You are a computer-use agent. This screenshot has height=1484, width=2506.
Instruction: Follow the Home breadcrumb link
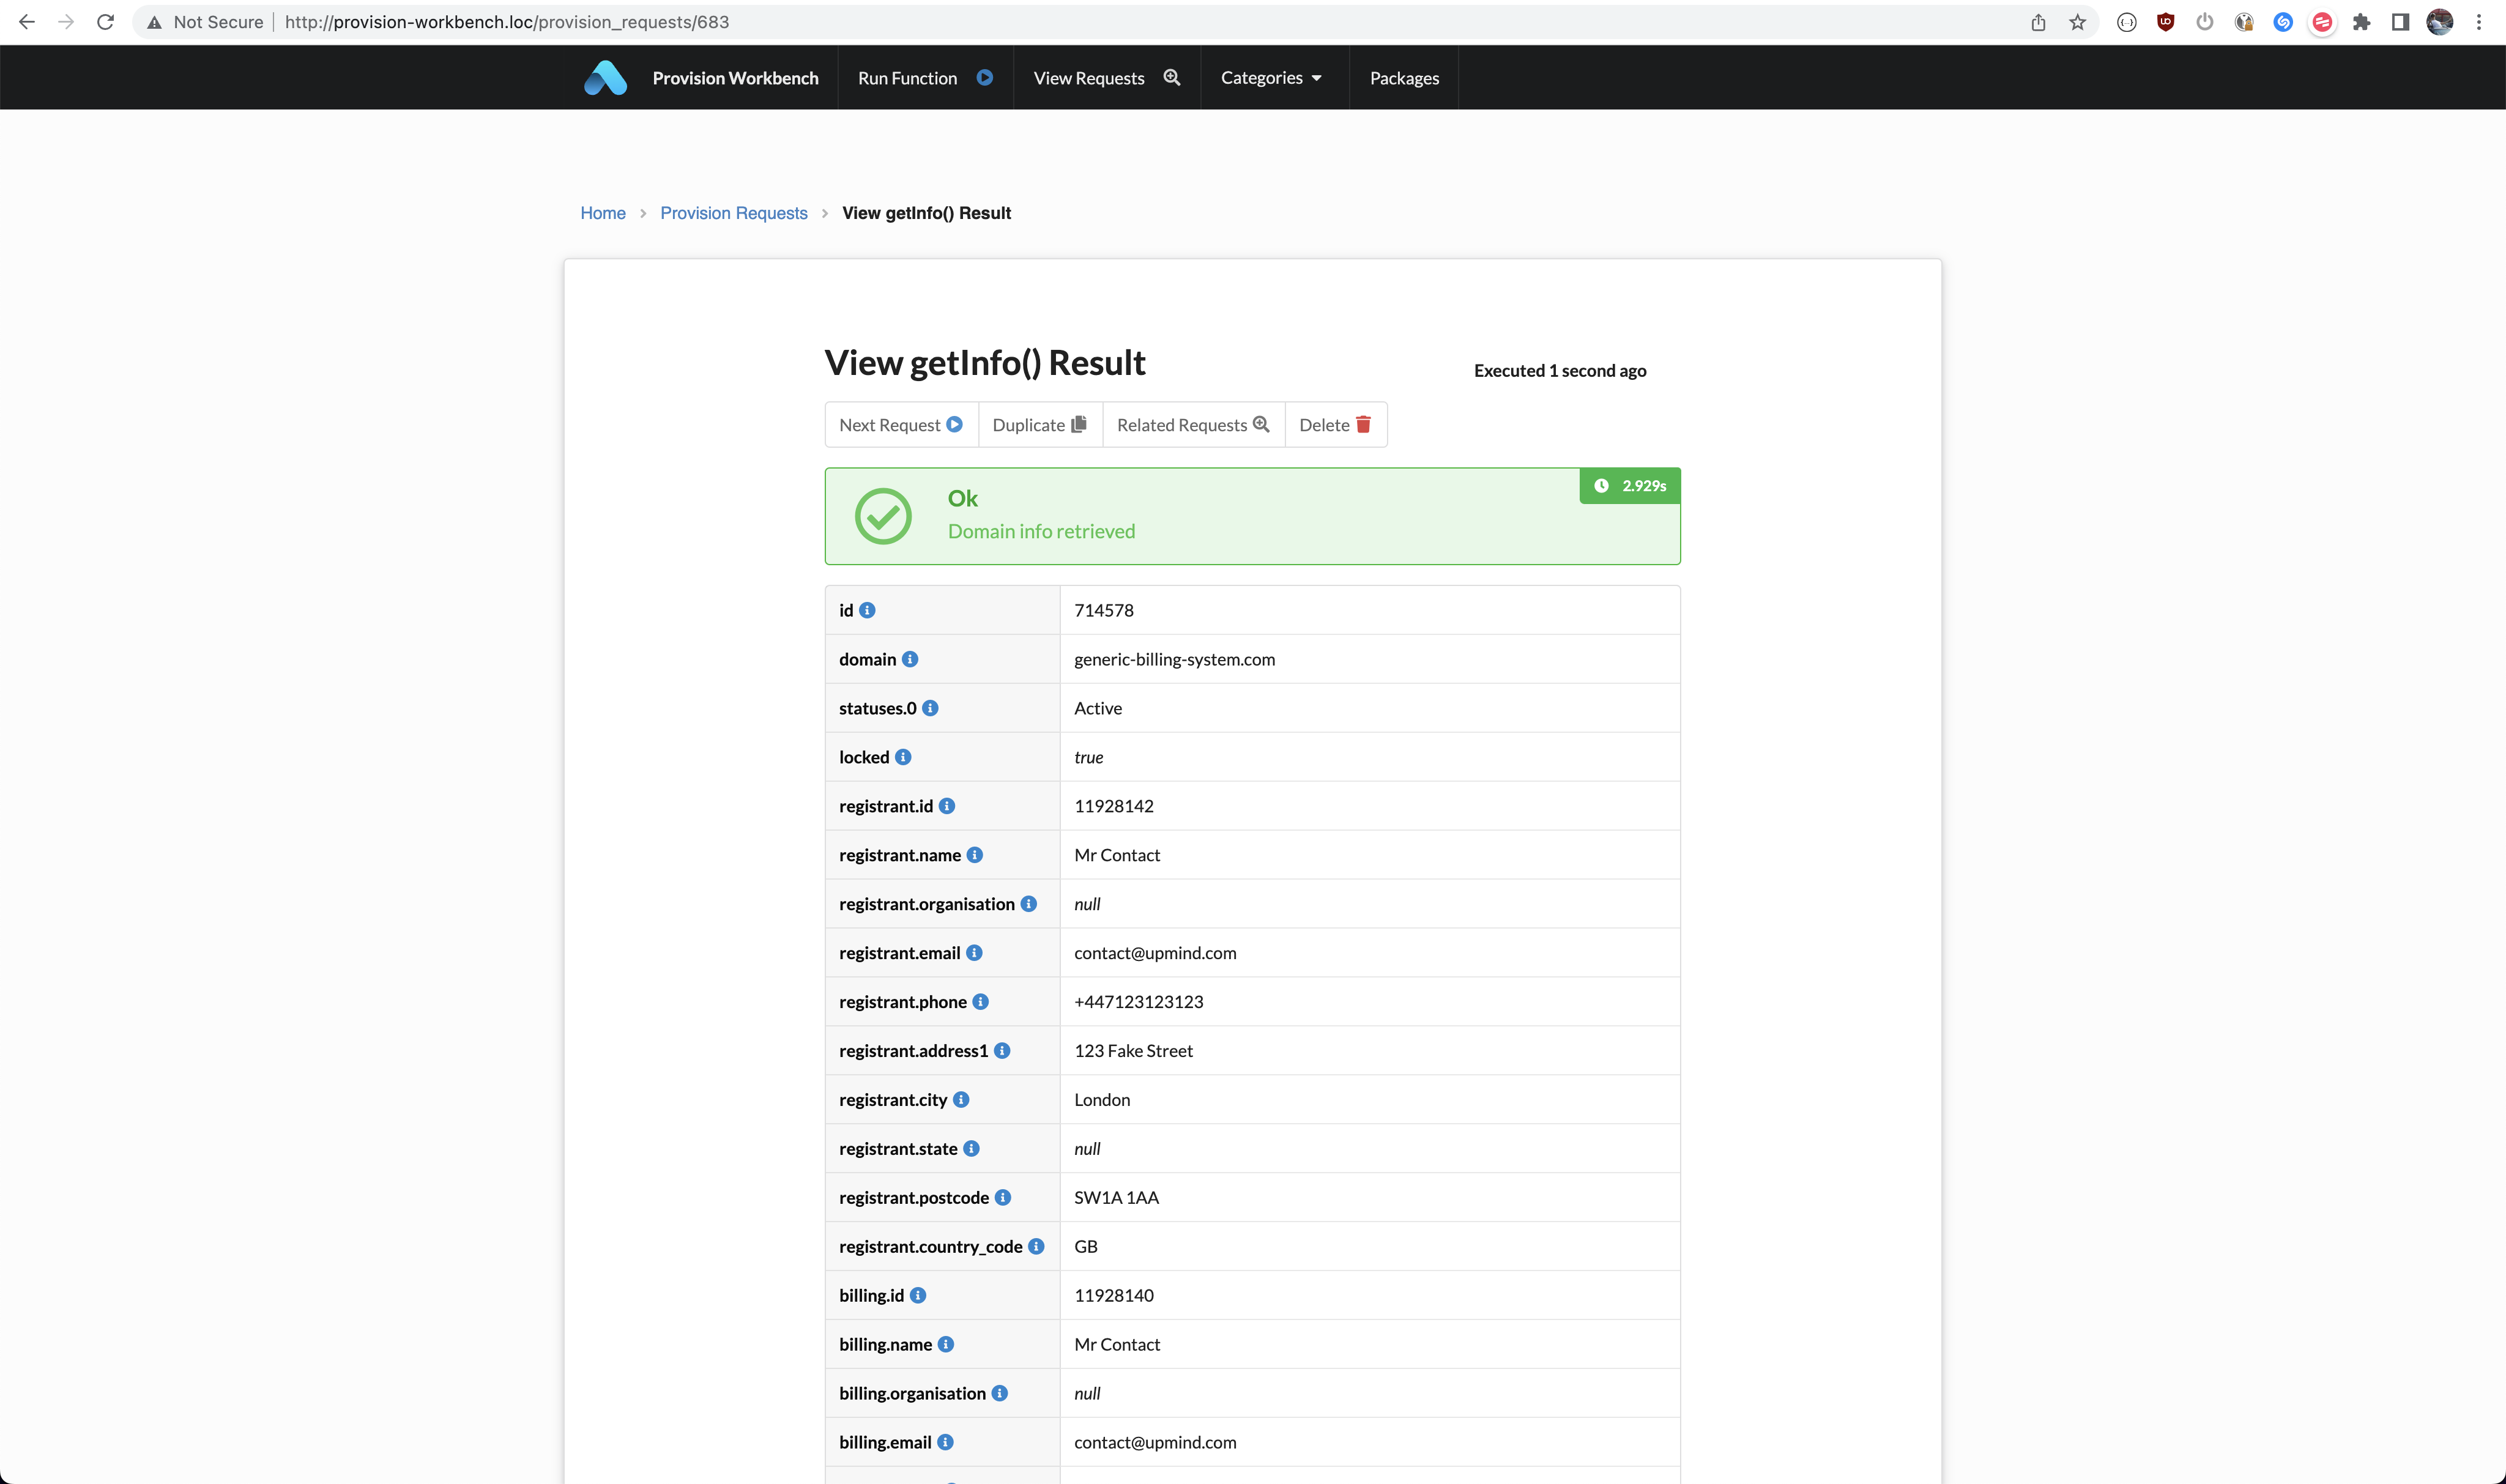pyautogui.click(x=603, y=213)
